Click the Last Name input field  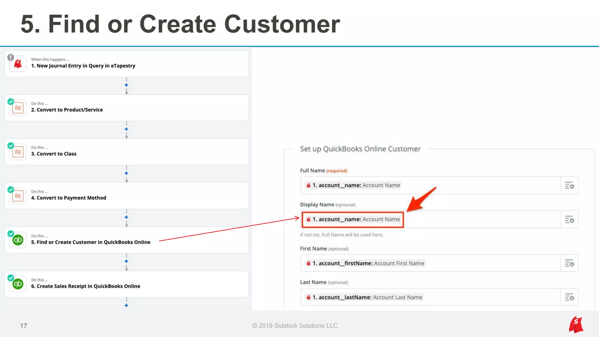coord(431,297)
